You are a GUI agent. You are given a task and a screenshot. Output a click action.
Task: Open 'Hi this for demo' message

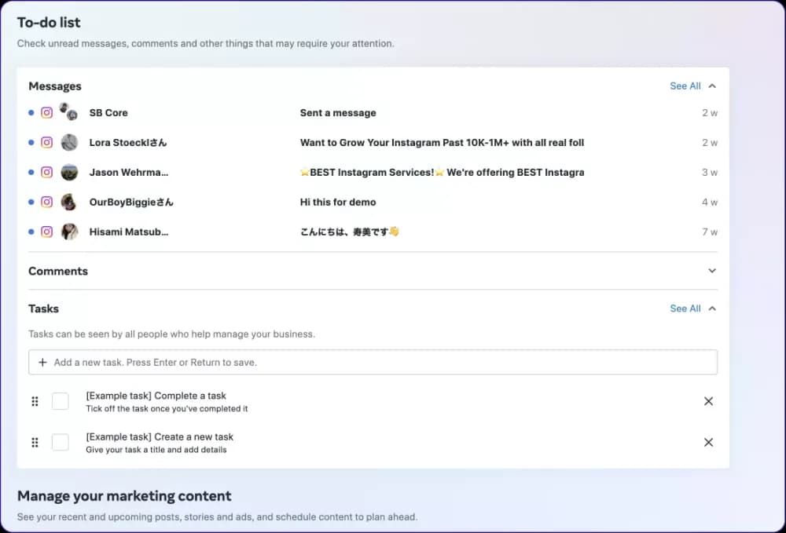pyautogui.click(x=338, y=202)
